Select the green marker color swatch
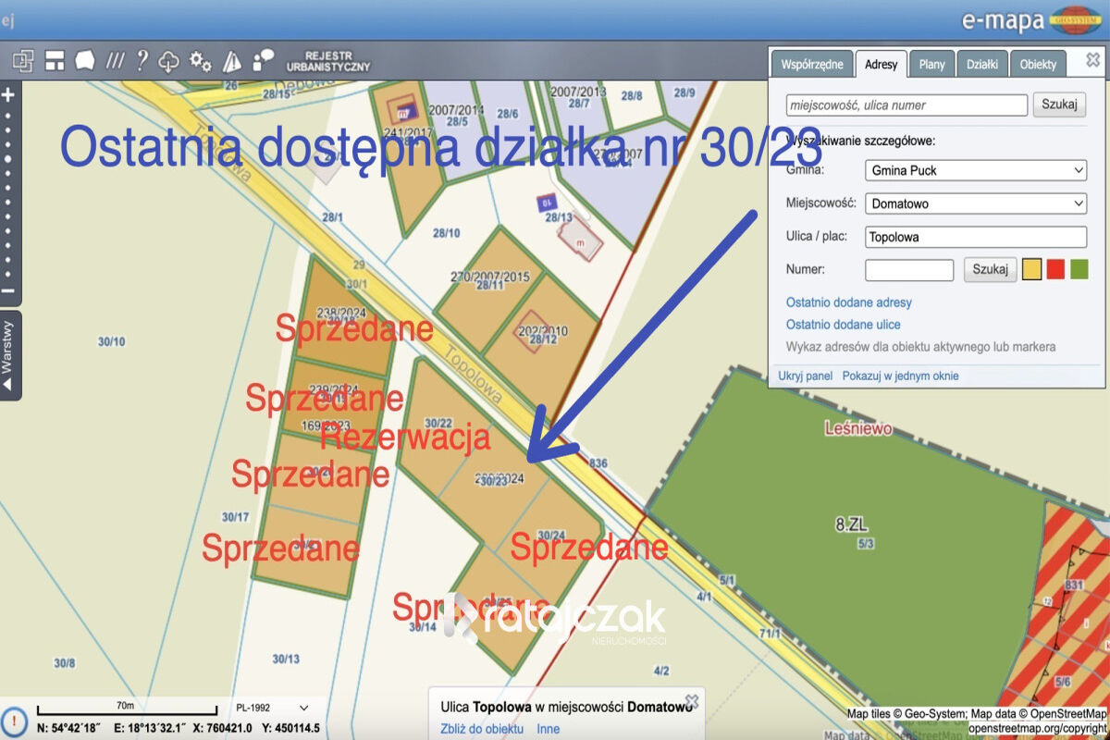 1079,269
